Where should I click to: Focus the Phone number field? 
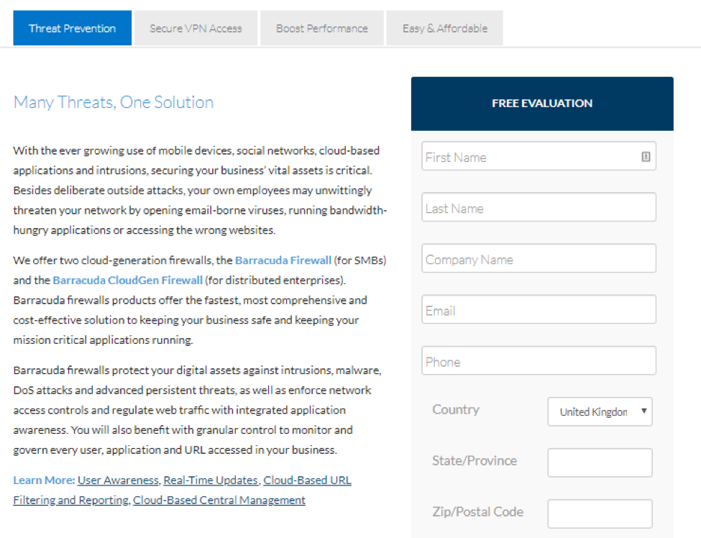pos(539,361)
